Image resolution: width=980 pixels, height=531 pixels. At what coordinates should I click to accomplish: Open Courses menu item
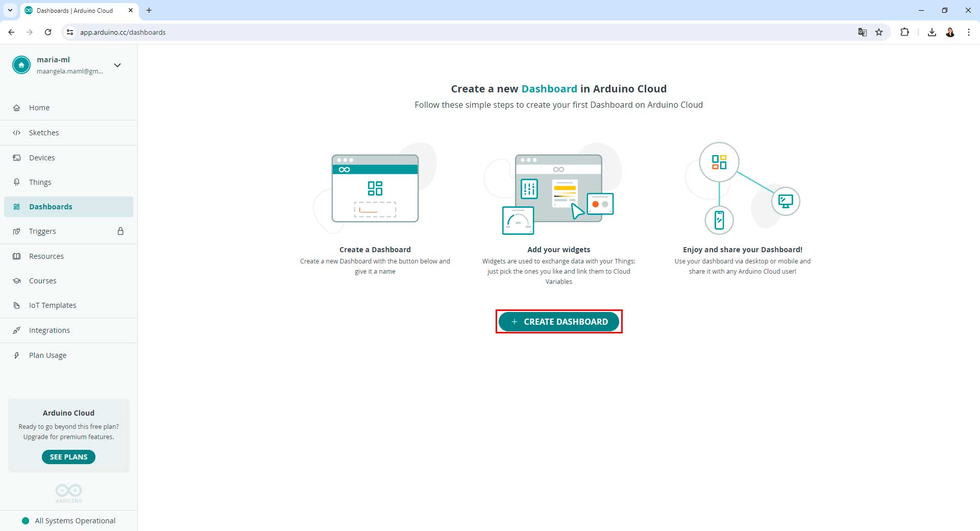tap(69, 281)
